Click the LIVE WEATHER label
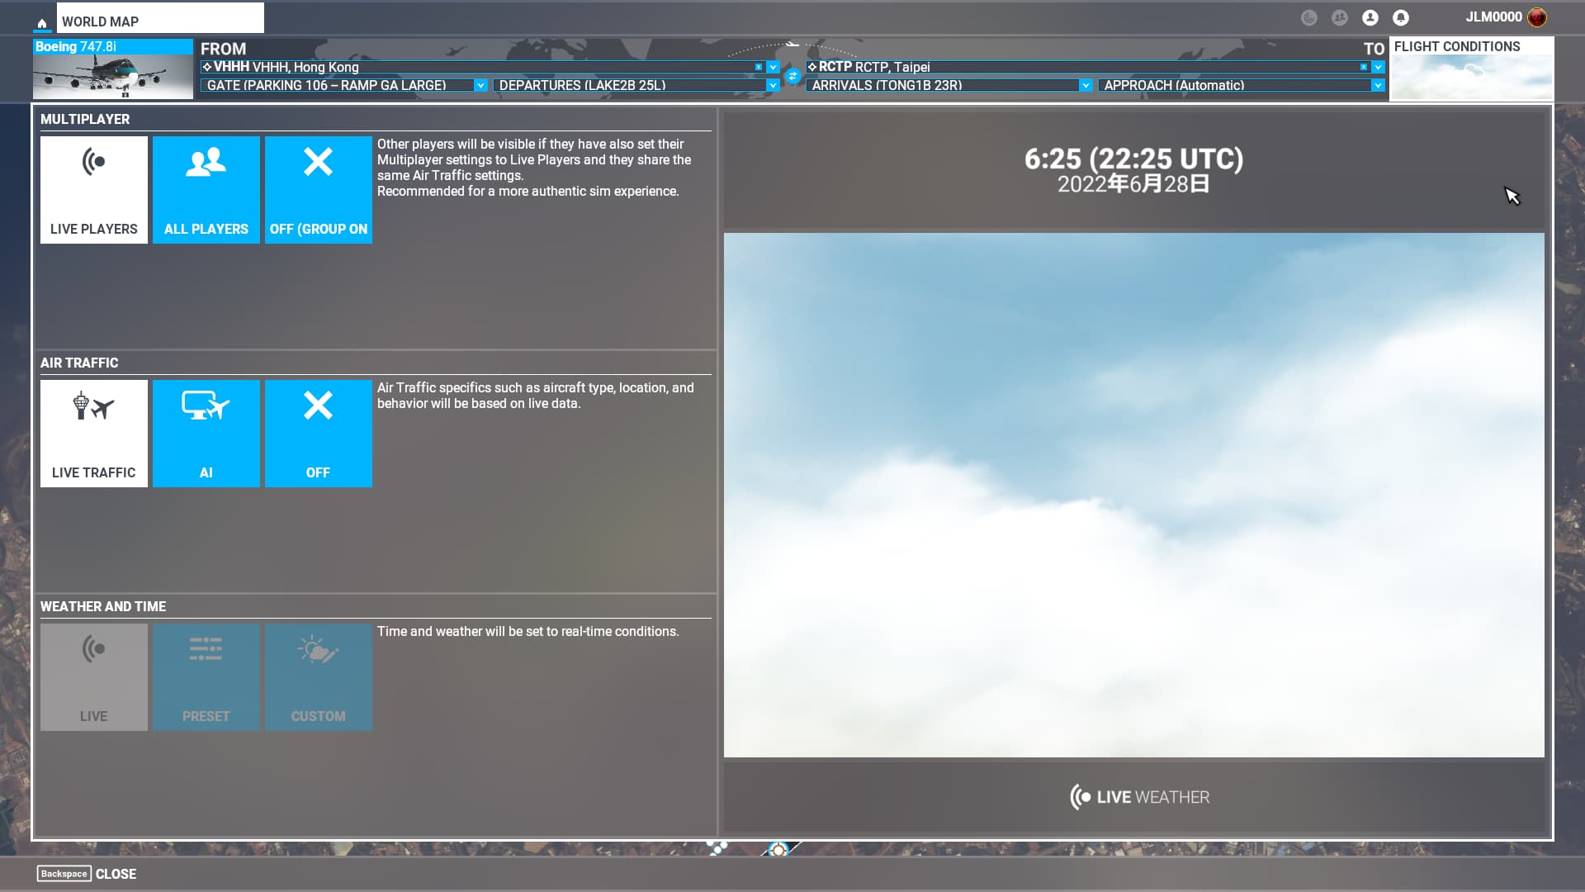The width and height of the screenshot is (1585, 892). tap(1140, 797)
